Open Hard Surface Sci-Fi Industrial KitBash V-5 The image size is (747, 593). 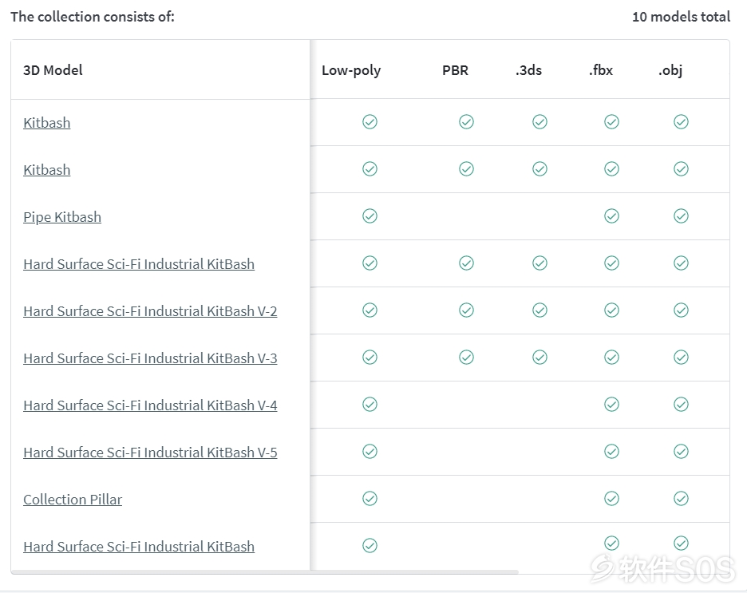click(150, 453)
